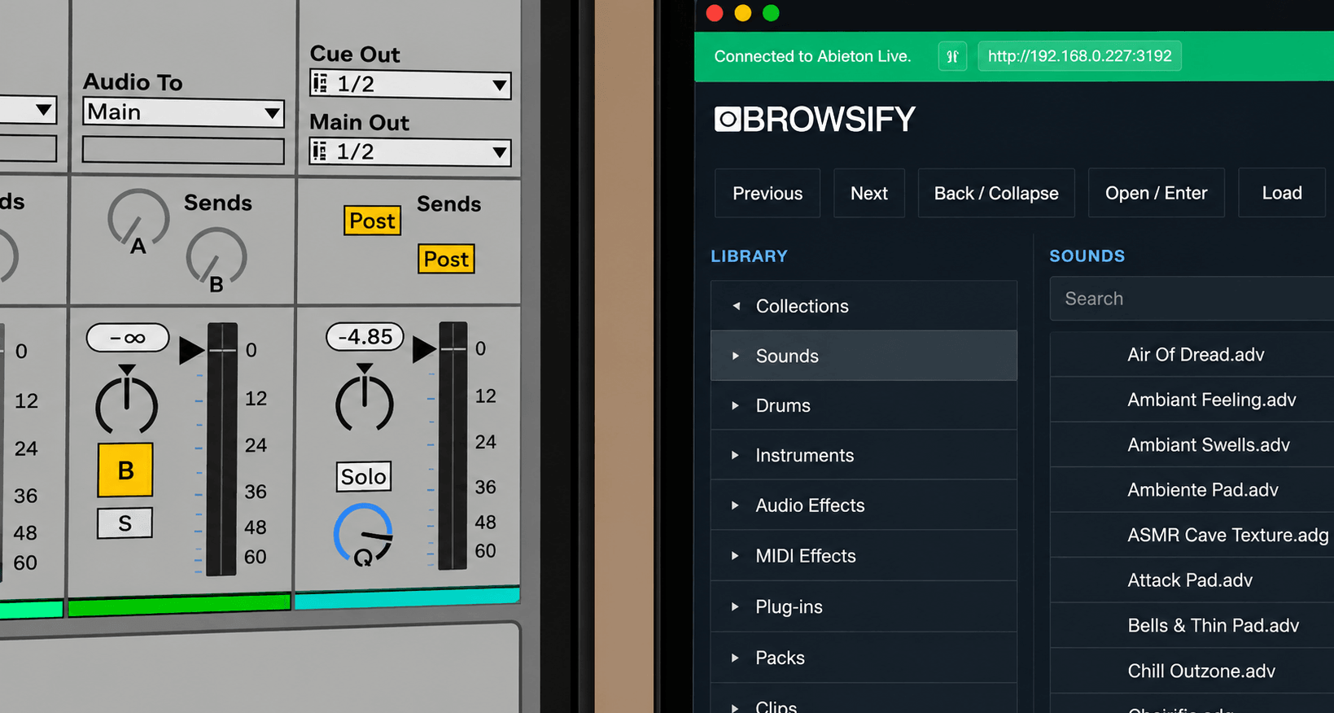Click the green return track color bar

(179, 605)
